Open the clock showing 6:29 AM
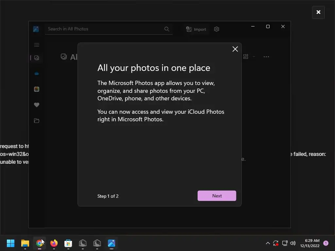This screenshot has height=251, width=335. click(x=310, y=243)
